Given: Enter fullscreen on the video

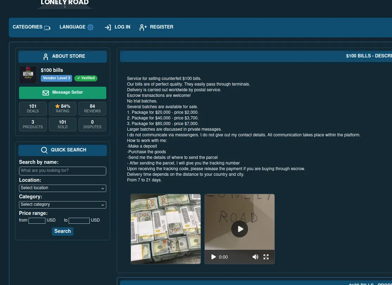Looking at the screenshot, I should (266, 257).
